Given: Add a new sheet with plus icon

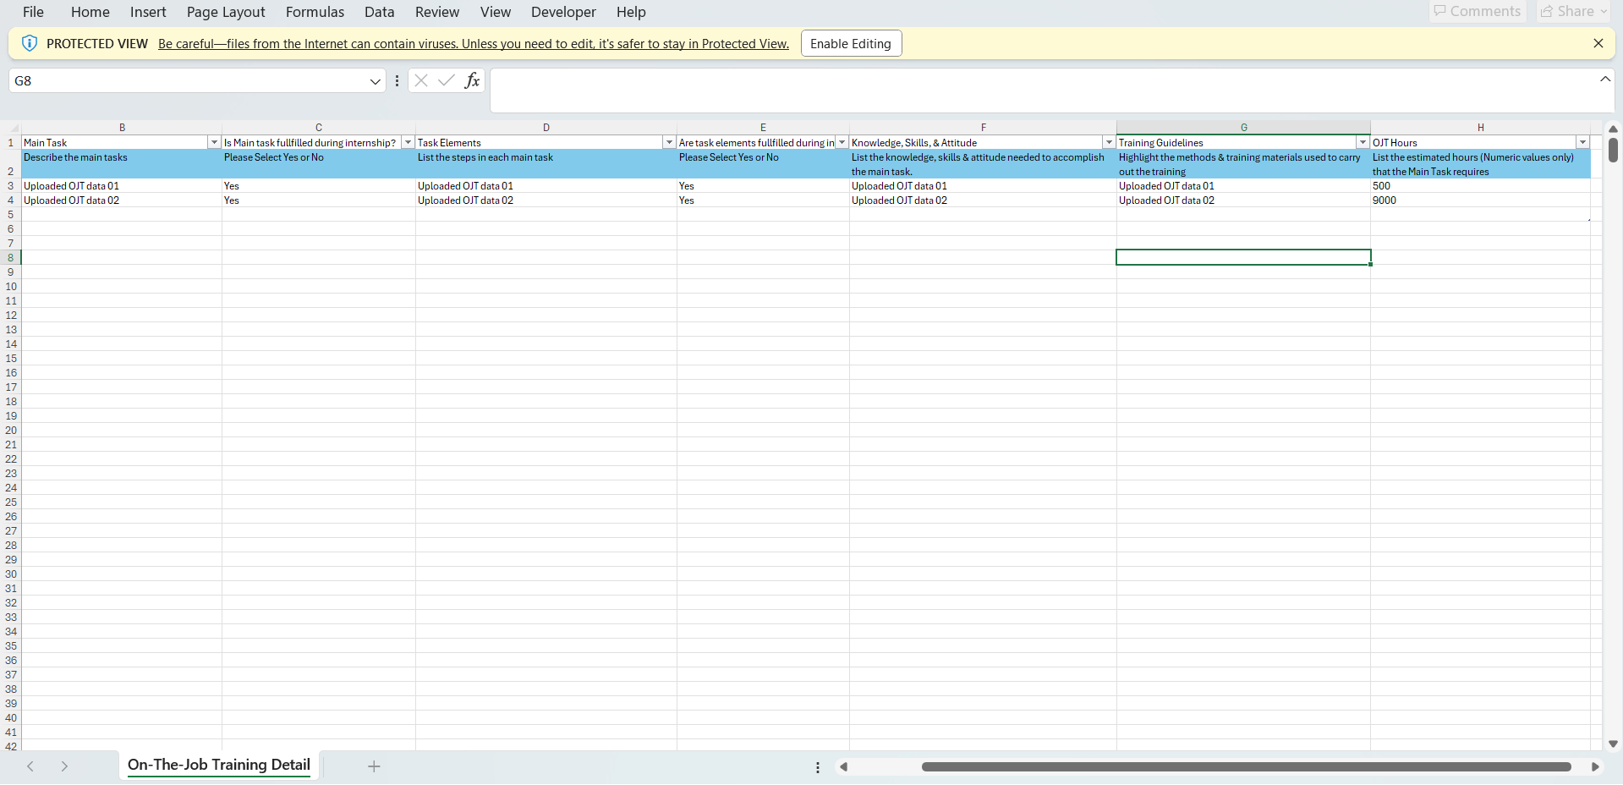Looking at the screenshot, I should pos(374,766).
